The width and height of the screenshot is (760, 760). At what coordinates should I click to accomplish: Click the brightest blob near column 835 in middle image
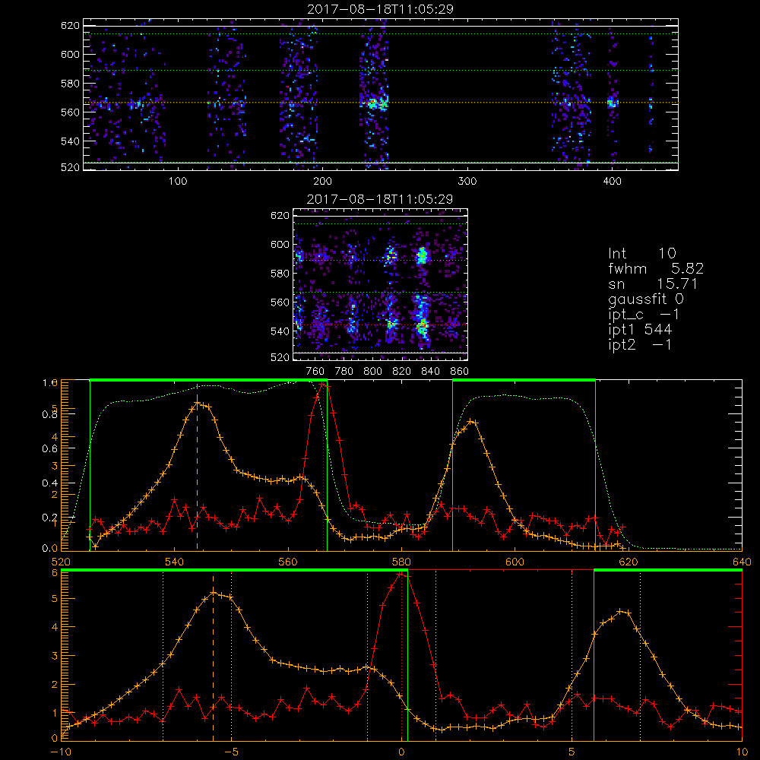[x=422, y=326]
